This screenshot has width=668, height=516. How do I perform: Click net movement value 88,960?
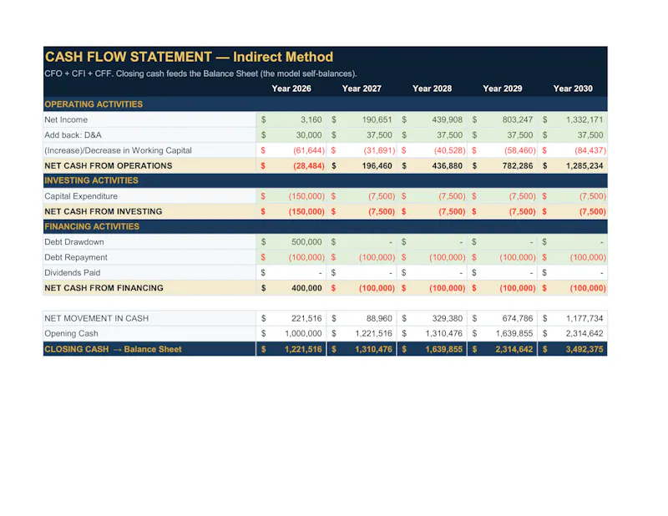[379, 319]
